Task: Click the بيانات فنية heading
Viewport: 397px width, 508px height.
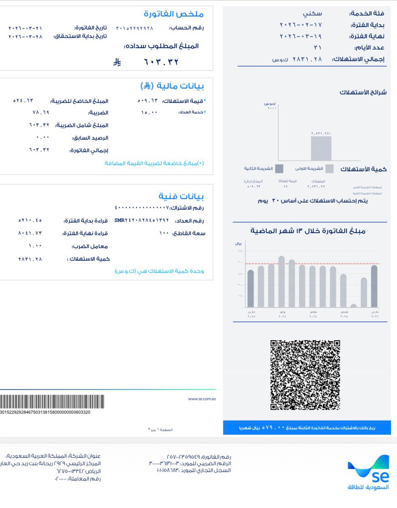Action: 181,196
